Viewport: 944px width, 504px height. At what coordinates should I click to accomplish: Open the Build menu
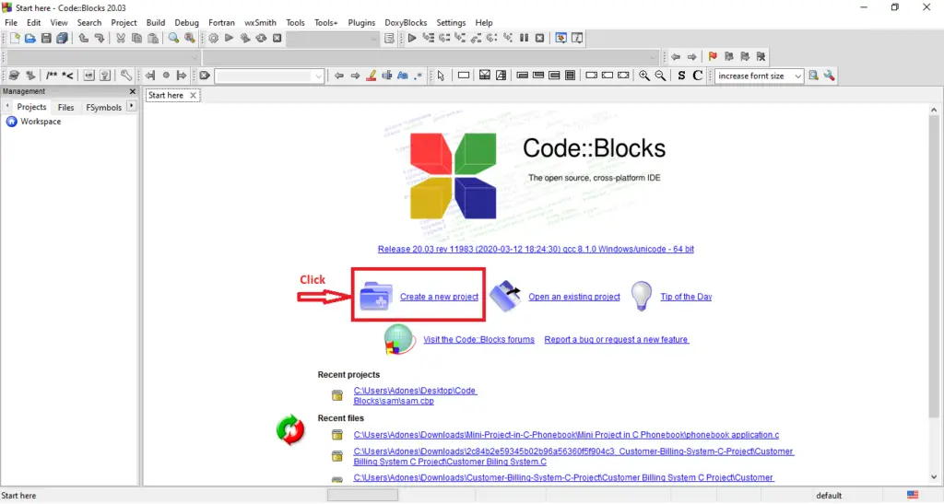pyautogui.click(x=155, y=23)
